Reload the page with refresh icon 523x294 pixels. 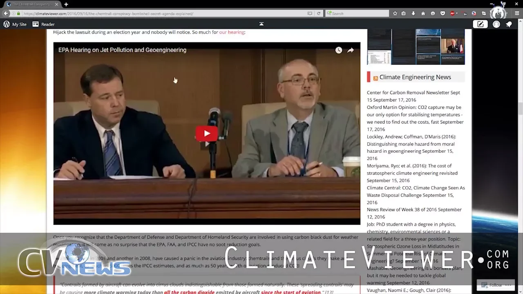coord(319,13)
